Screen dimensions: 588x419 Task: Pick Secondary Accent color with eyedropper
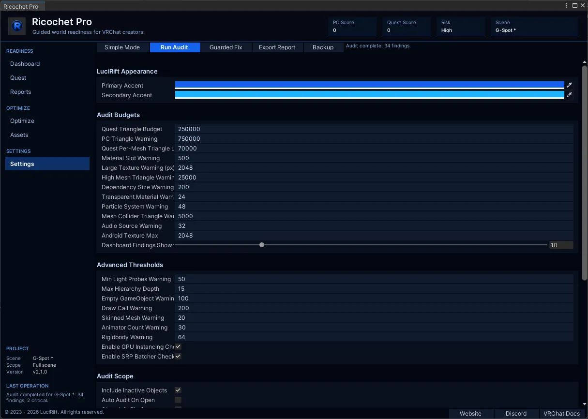tap(569, 95)
